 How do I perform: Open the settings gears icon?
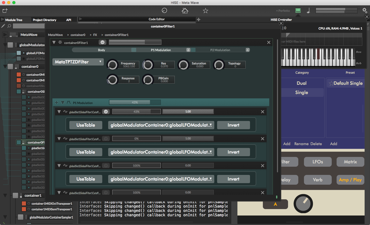click(x=365, y=10)
